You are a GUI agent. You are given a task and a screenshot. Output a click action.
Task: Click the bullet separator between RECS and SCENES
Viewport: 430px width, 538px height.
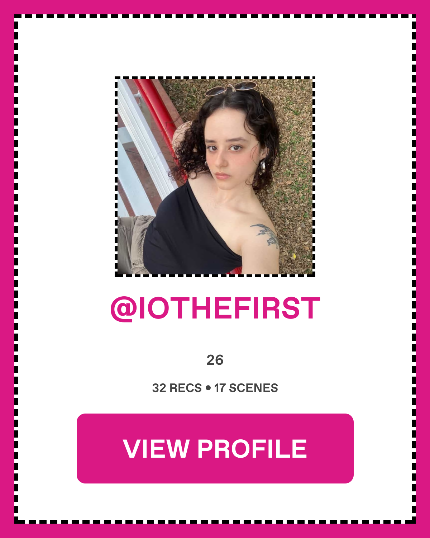(208, 388)
